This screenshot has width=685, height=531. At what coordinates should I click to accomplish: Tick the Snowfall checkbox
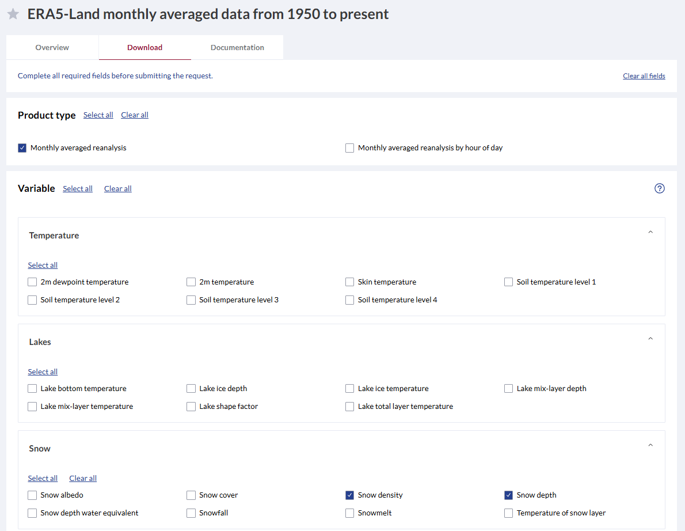[191, 513]
